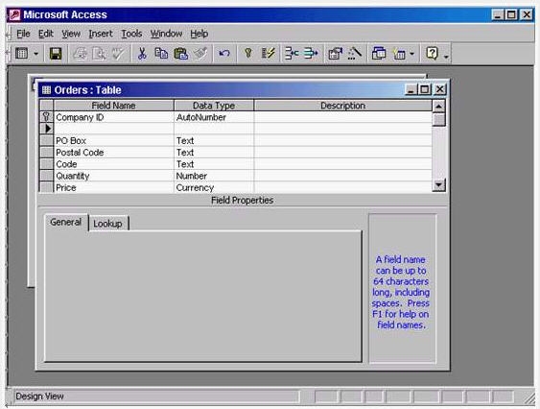The width and height of the screenshot is (540, 409).
Task: Open Properties toolbar icon
Action: pos(335,54)
